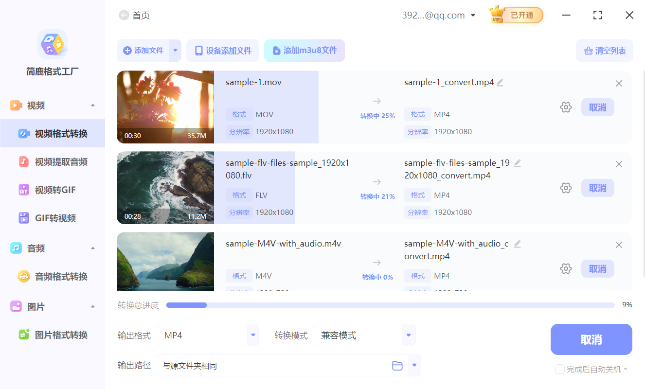645x389 pixels.
Task: Edit sample-M4V-with_audio output name pencil icon
Action: (518, 244)
